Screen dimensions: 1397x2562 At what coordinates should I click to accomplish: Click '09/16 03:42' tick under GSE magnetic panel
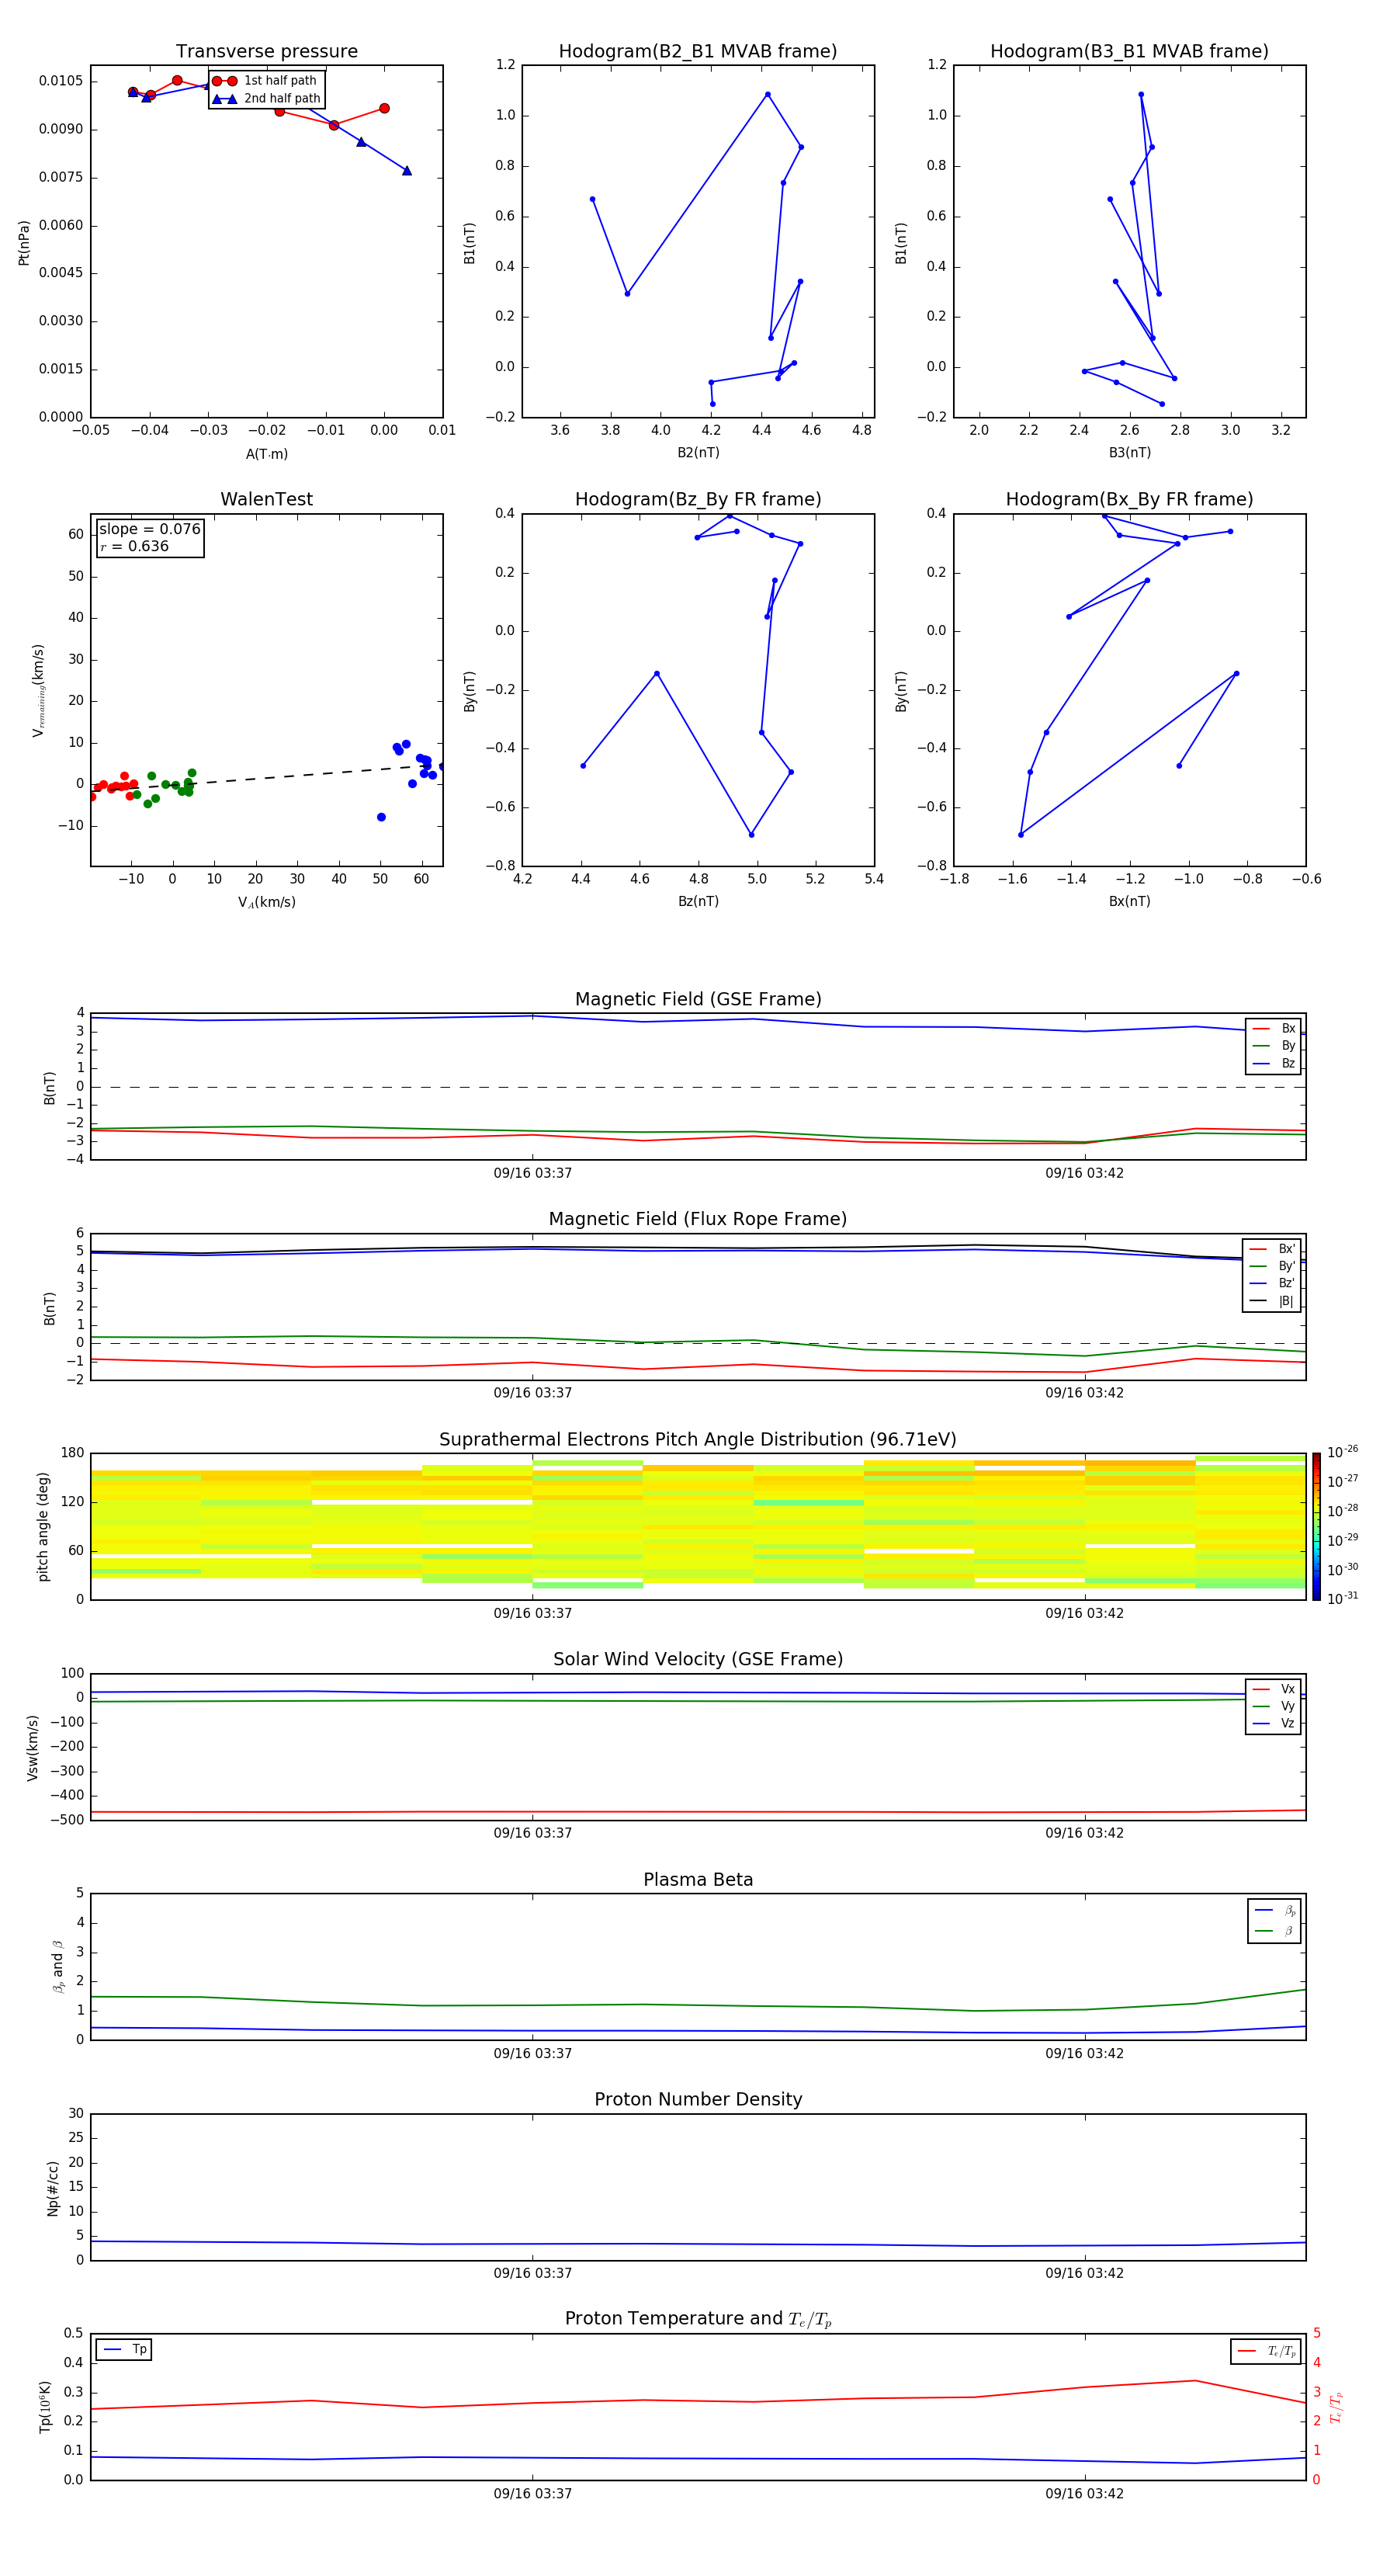pyautogui.click(x=1085, y=1172)
